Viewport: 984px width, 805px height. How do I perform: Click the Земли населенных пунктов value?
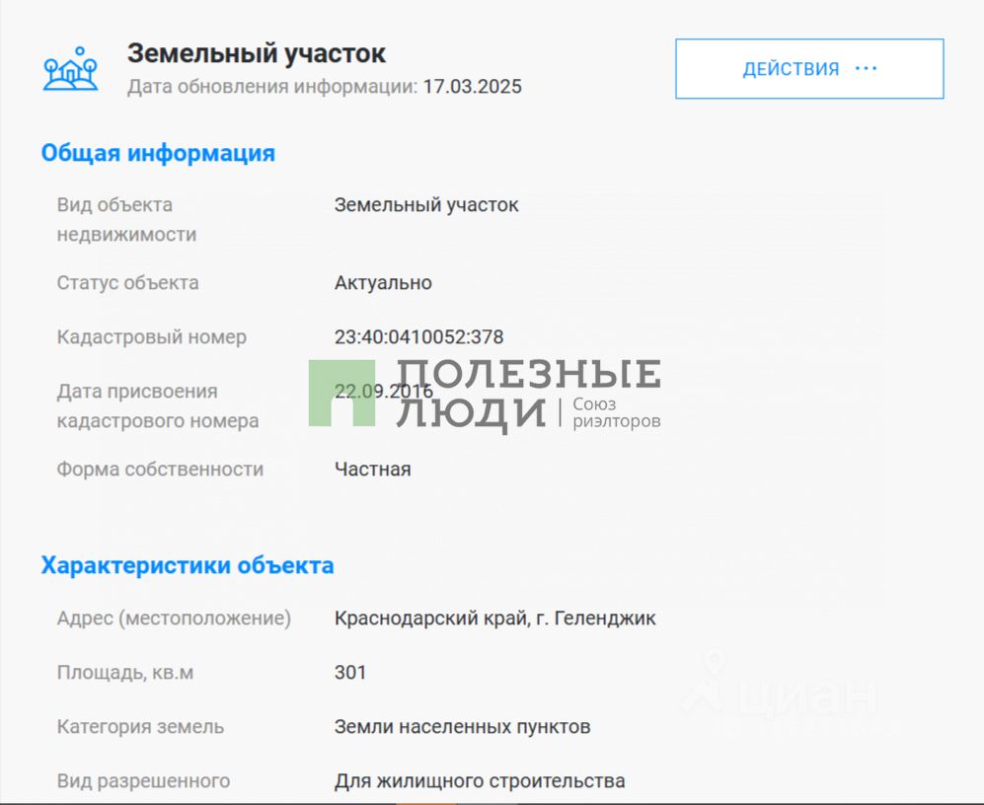pyautogui.click(x=462, y=726)
